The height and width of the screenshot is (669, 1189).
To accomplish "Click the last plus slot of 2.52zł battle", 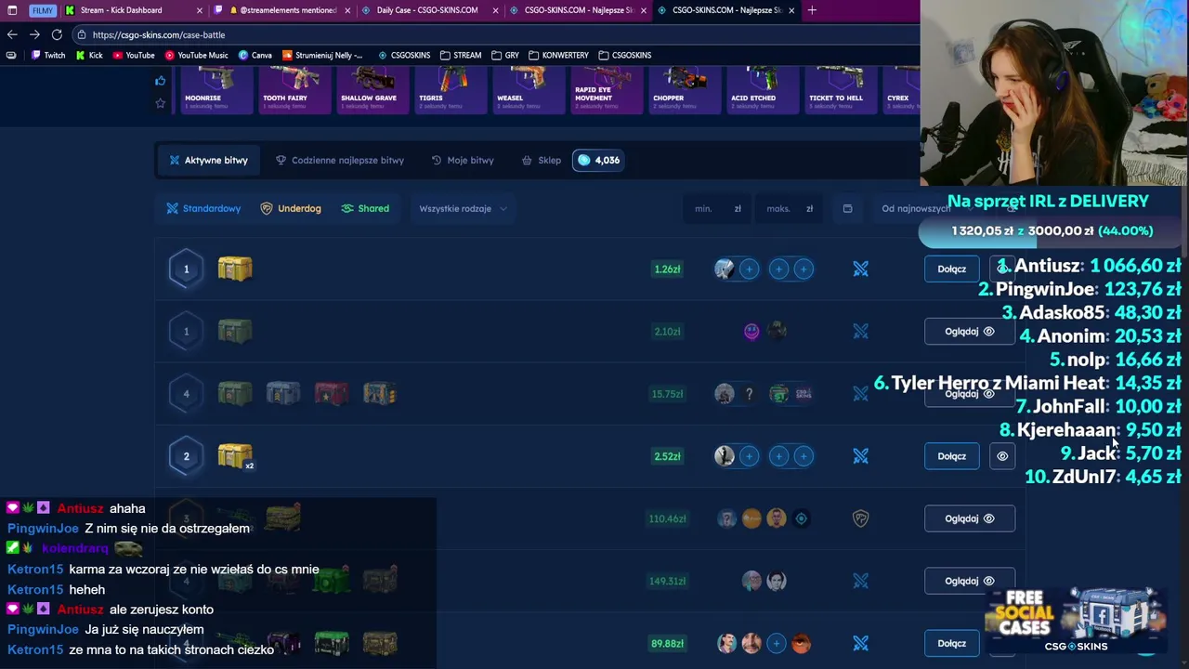I will coord(803,456).
